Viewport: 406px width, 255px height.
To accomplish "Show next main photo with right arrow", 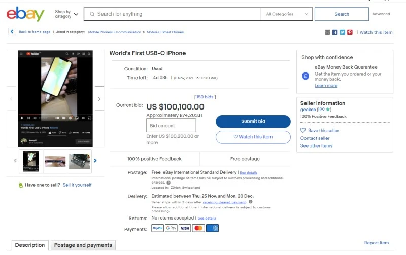I will pyautogui.click(x=99, y=99).
